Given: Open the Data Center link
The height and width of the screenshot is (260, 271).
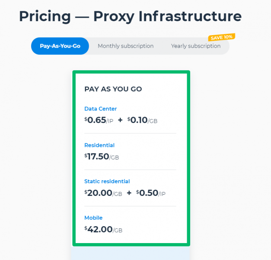Looking at the screenshot, I should pyautogui.click(x=101, y=109).
